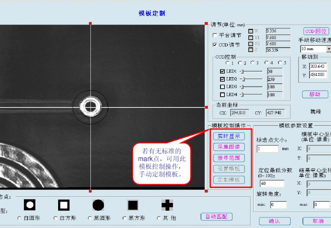The image size is (331, 228).
Task: Click the white circle mark shape icon
Action: coord(30,205)
